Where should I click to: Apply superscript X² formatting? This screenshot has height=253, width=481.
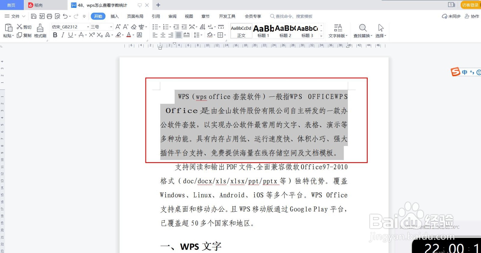click(92, 35)
